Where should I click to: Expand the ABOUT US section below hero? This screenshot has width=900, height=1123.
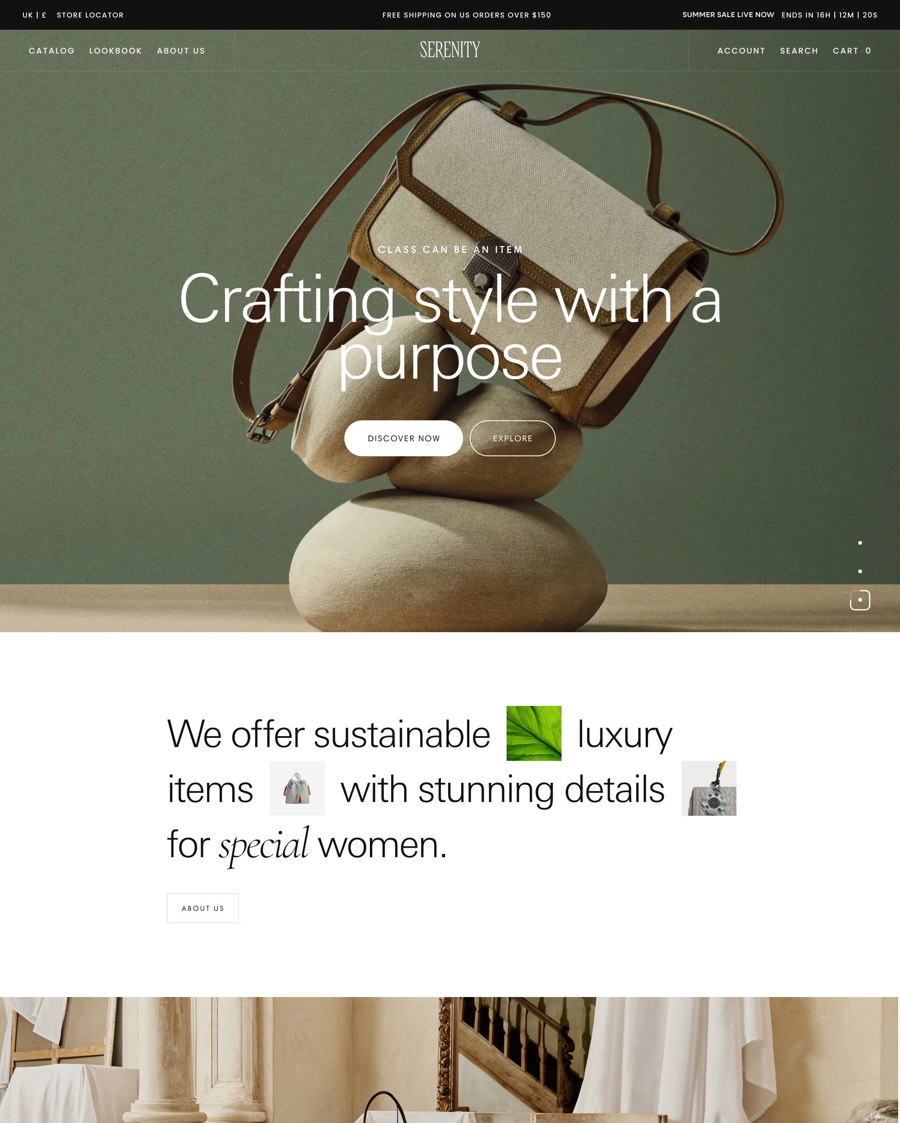pyautogui.click(x=202, y=907)
